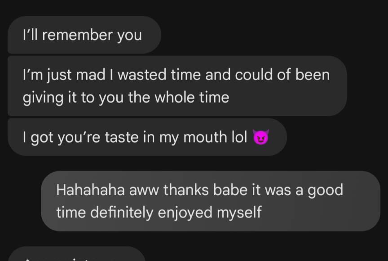Click the purple devil emoji

coord(260,137)
